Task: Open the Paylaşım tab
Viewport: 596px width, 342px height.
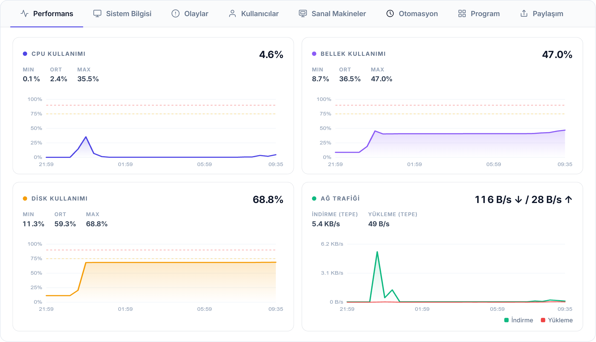Action: [x=542, y=14]
